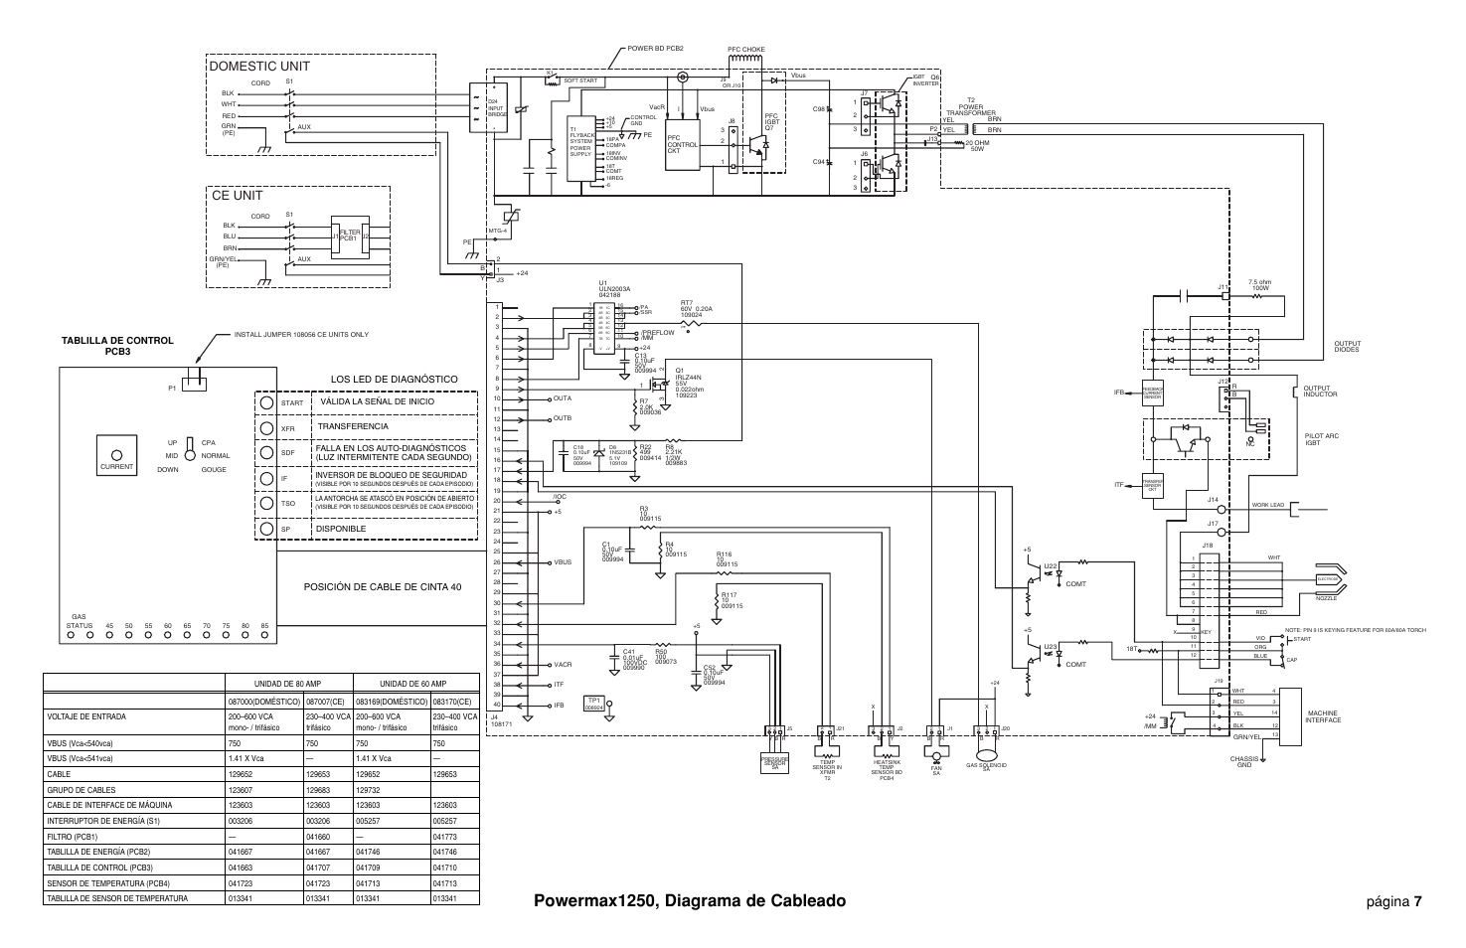
Task: Click the PFC CHOKE inductor symbol
Action: click(x=745, y=59)
